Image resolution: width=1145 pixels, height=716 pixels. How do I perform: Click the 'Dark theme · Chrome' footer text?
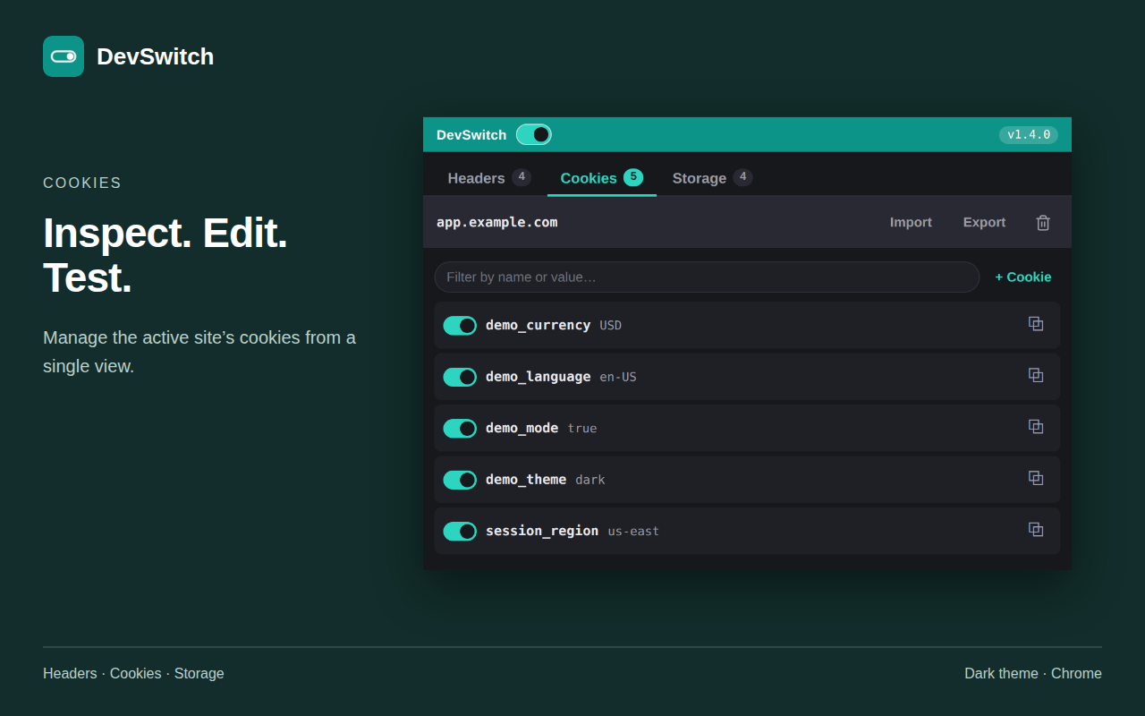1033,673
